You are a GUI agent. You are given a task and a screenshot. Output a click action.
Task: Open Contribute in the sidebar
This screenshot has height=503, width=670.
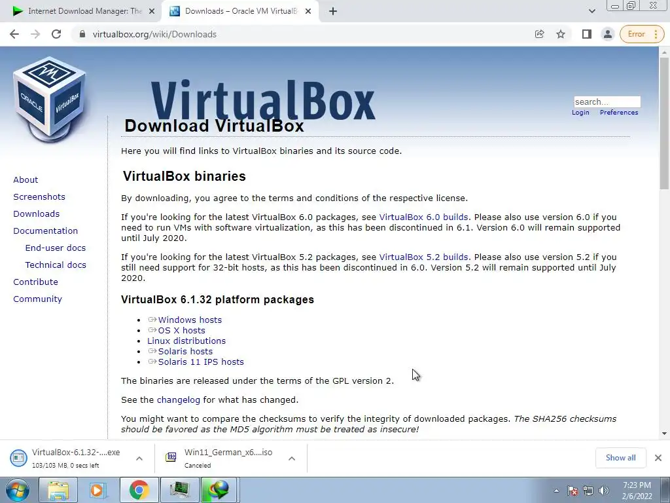[35, 282]
